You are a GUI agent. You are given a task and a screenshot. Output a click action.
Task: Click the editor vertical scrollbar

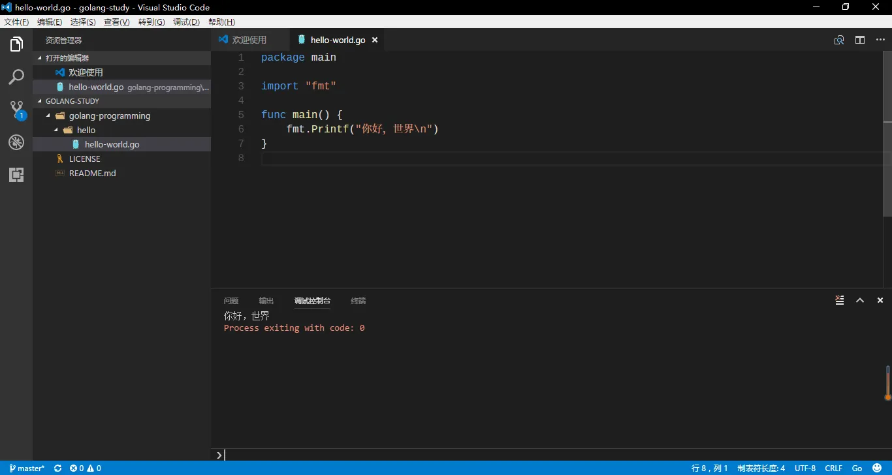tap(887, 134)
